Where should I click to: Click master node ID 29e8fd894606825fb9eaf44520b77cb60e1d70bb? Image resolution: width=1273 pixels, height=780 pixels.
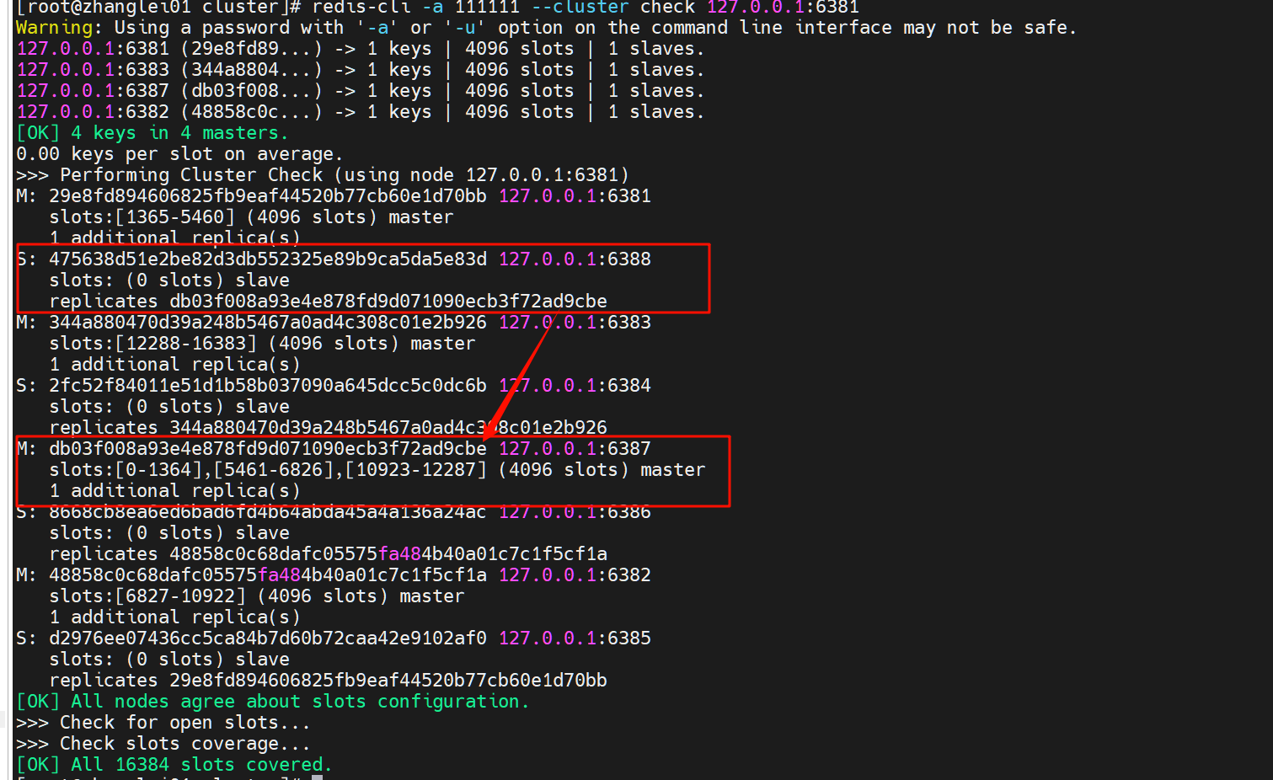coord(268,196)
